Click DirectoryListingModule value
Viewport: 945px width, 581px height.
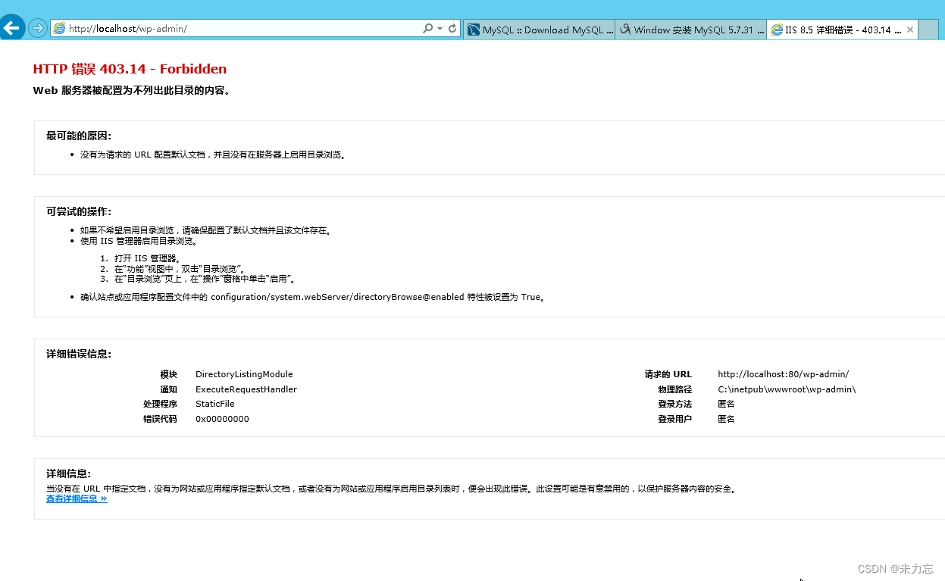[x=244, y=374]
